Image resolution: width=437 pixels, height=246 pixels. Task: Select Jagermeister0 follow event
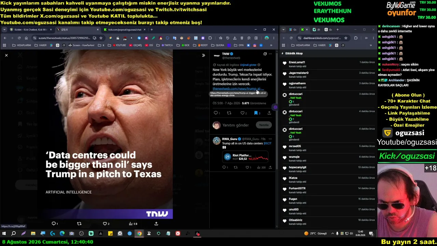328,74
